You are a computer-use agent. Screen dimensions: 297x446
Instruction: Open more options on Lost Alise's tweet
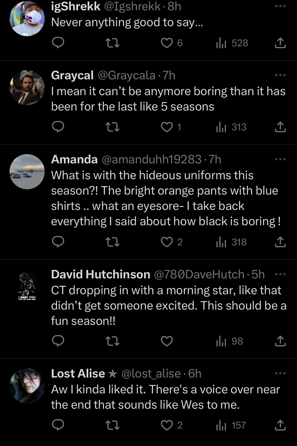[x=280, y=373]
